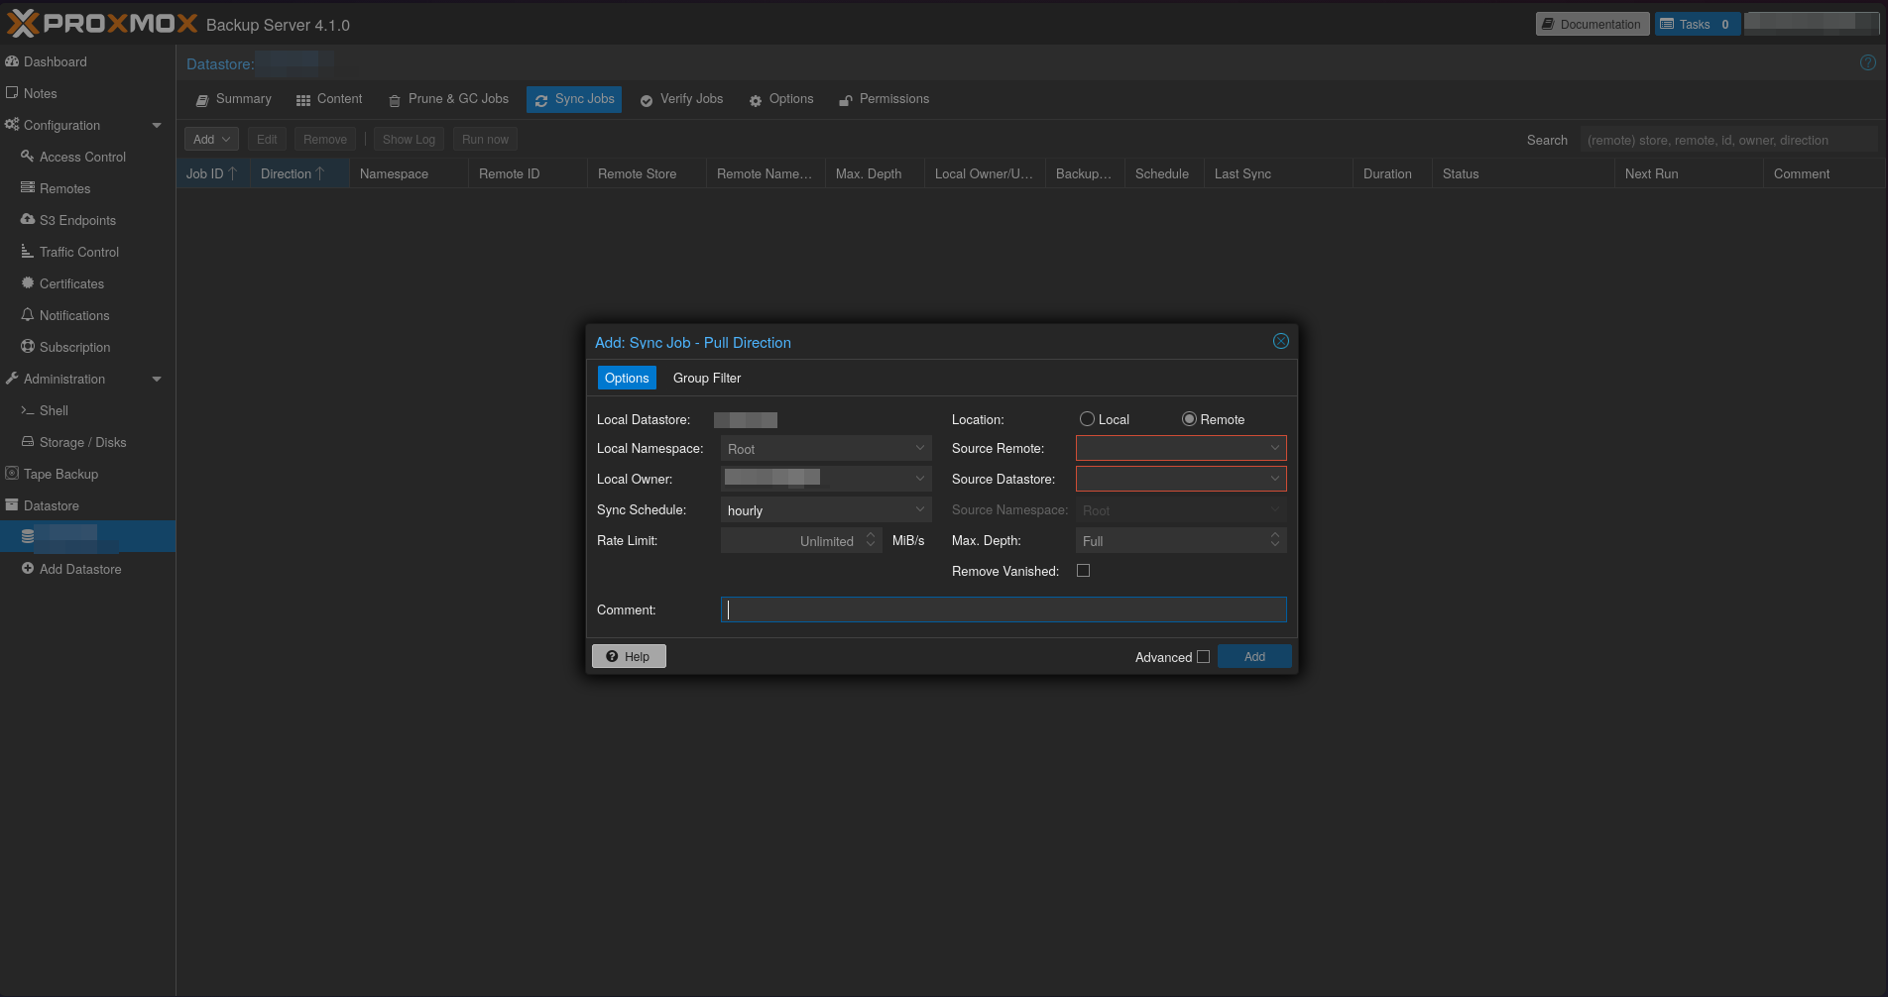Enable the Advanced checkbox
The height and width of the screenshot is (997, 1888).
[1204, 656]
